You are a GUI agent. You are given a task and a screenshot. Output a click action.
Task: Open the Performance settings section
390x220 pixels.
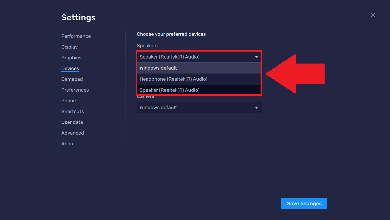point(76,36)
